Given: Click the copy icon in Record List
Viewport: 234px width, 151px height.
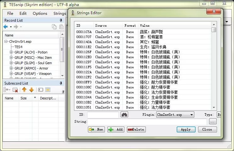Looking at the screenshot, I should point(54,27).
